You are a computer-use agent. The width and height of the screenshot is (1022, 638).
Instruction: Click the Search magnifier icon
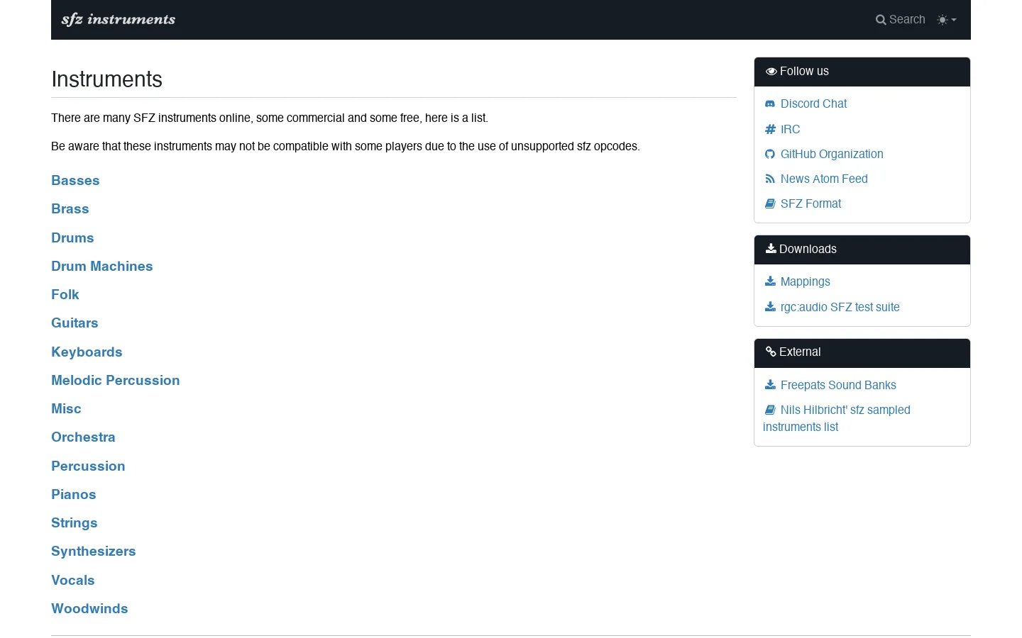tap(881, 20)
